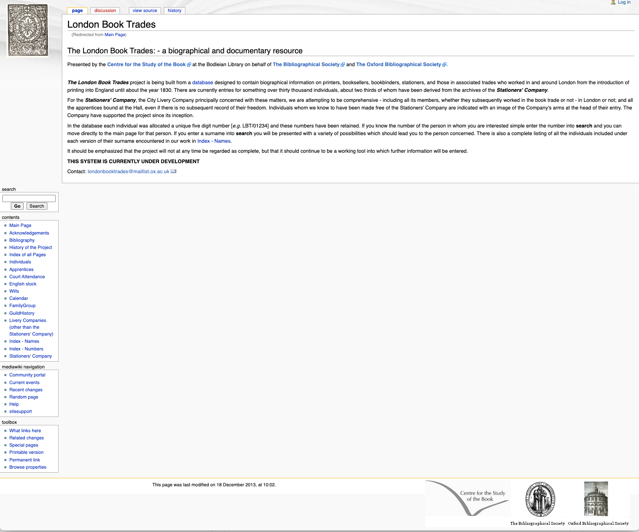Open Wills in sidebar
Image resolution: width=639 pixels, height=532 pixels.
[14, 291]
